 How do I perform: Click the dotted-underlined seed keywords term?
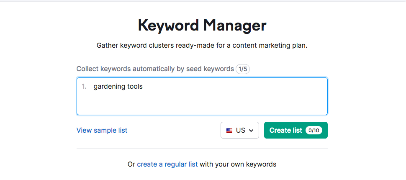coord(210,69)
